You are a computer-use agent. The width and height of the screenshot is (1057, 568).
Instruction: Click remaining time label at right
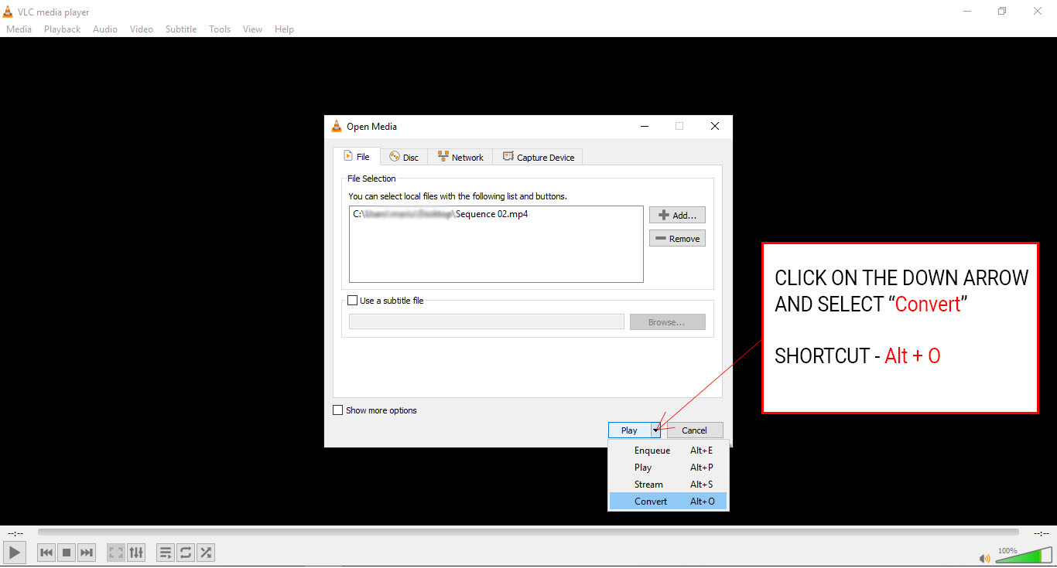pos(1042,532)
